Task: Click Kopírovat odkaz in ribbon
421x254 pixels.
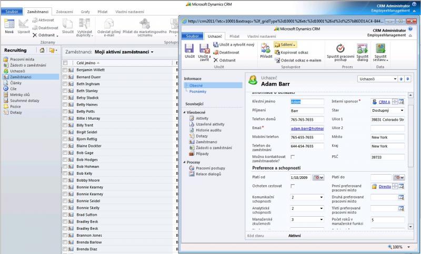Action: (x=292, y=52)
